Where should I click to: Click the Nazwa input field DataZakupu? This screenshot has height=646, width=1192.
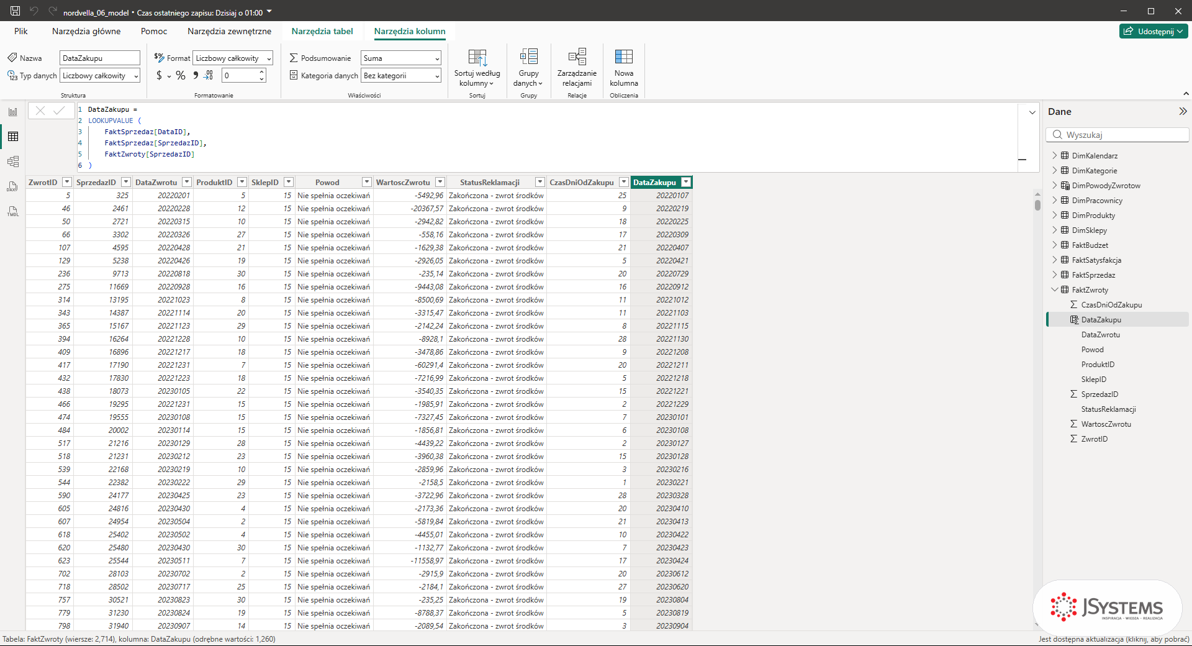(100, 58)
